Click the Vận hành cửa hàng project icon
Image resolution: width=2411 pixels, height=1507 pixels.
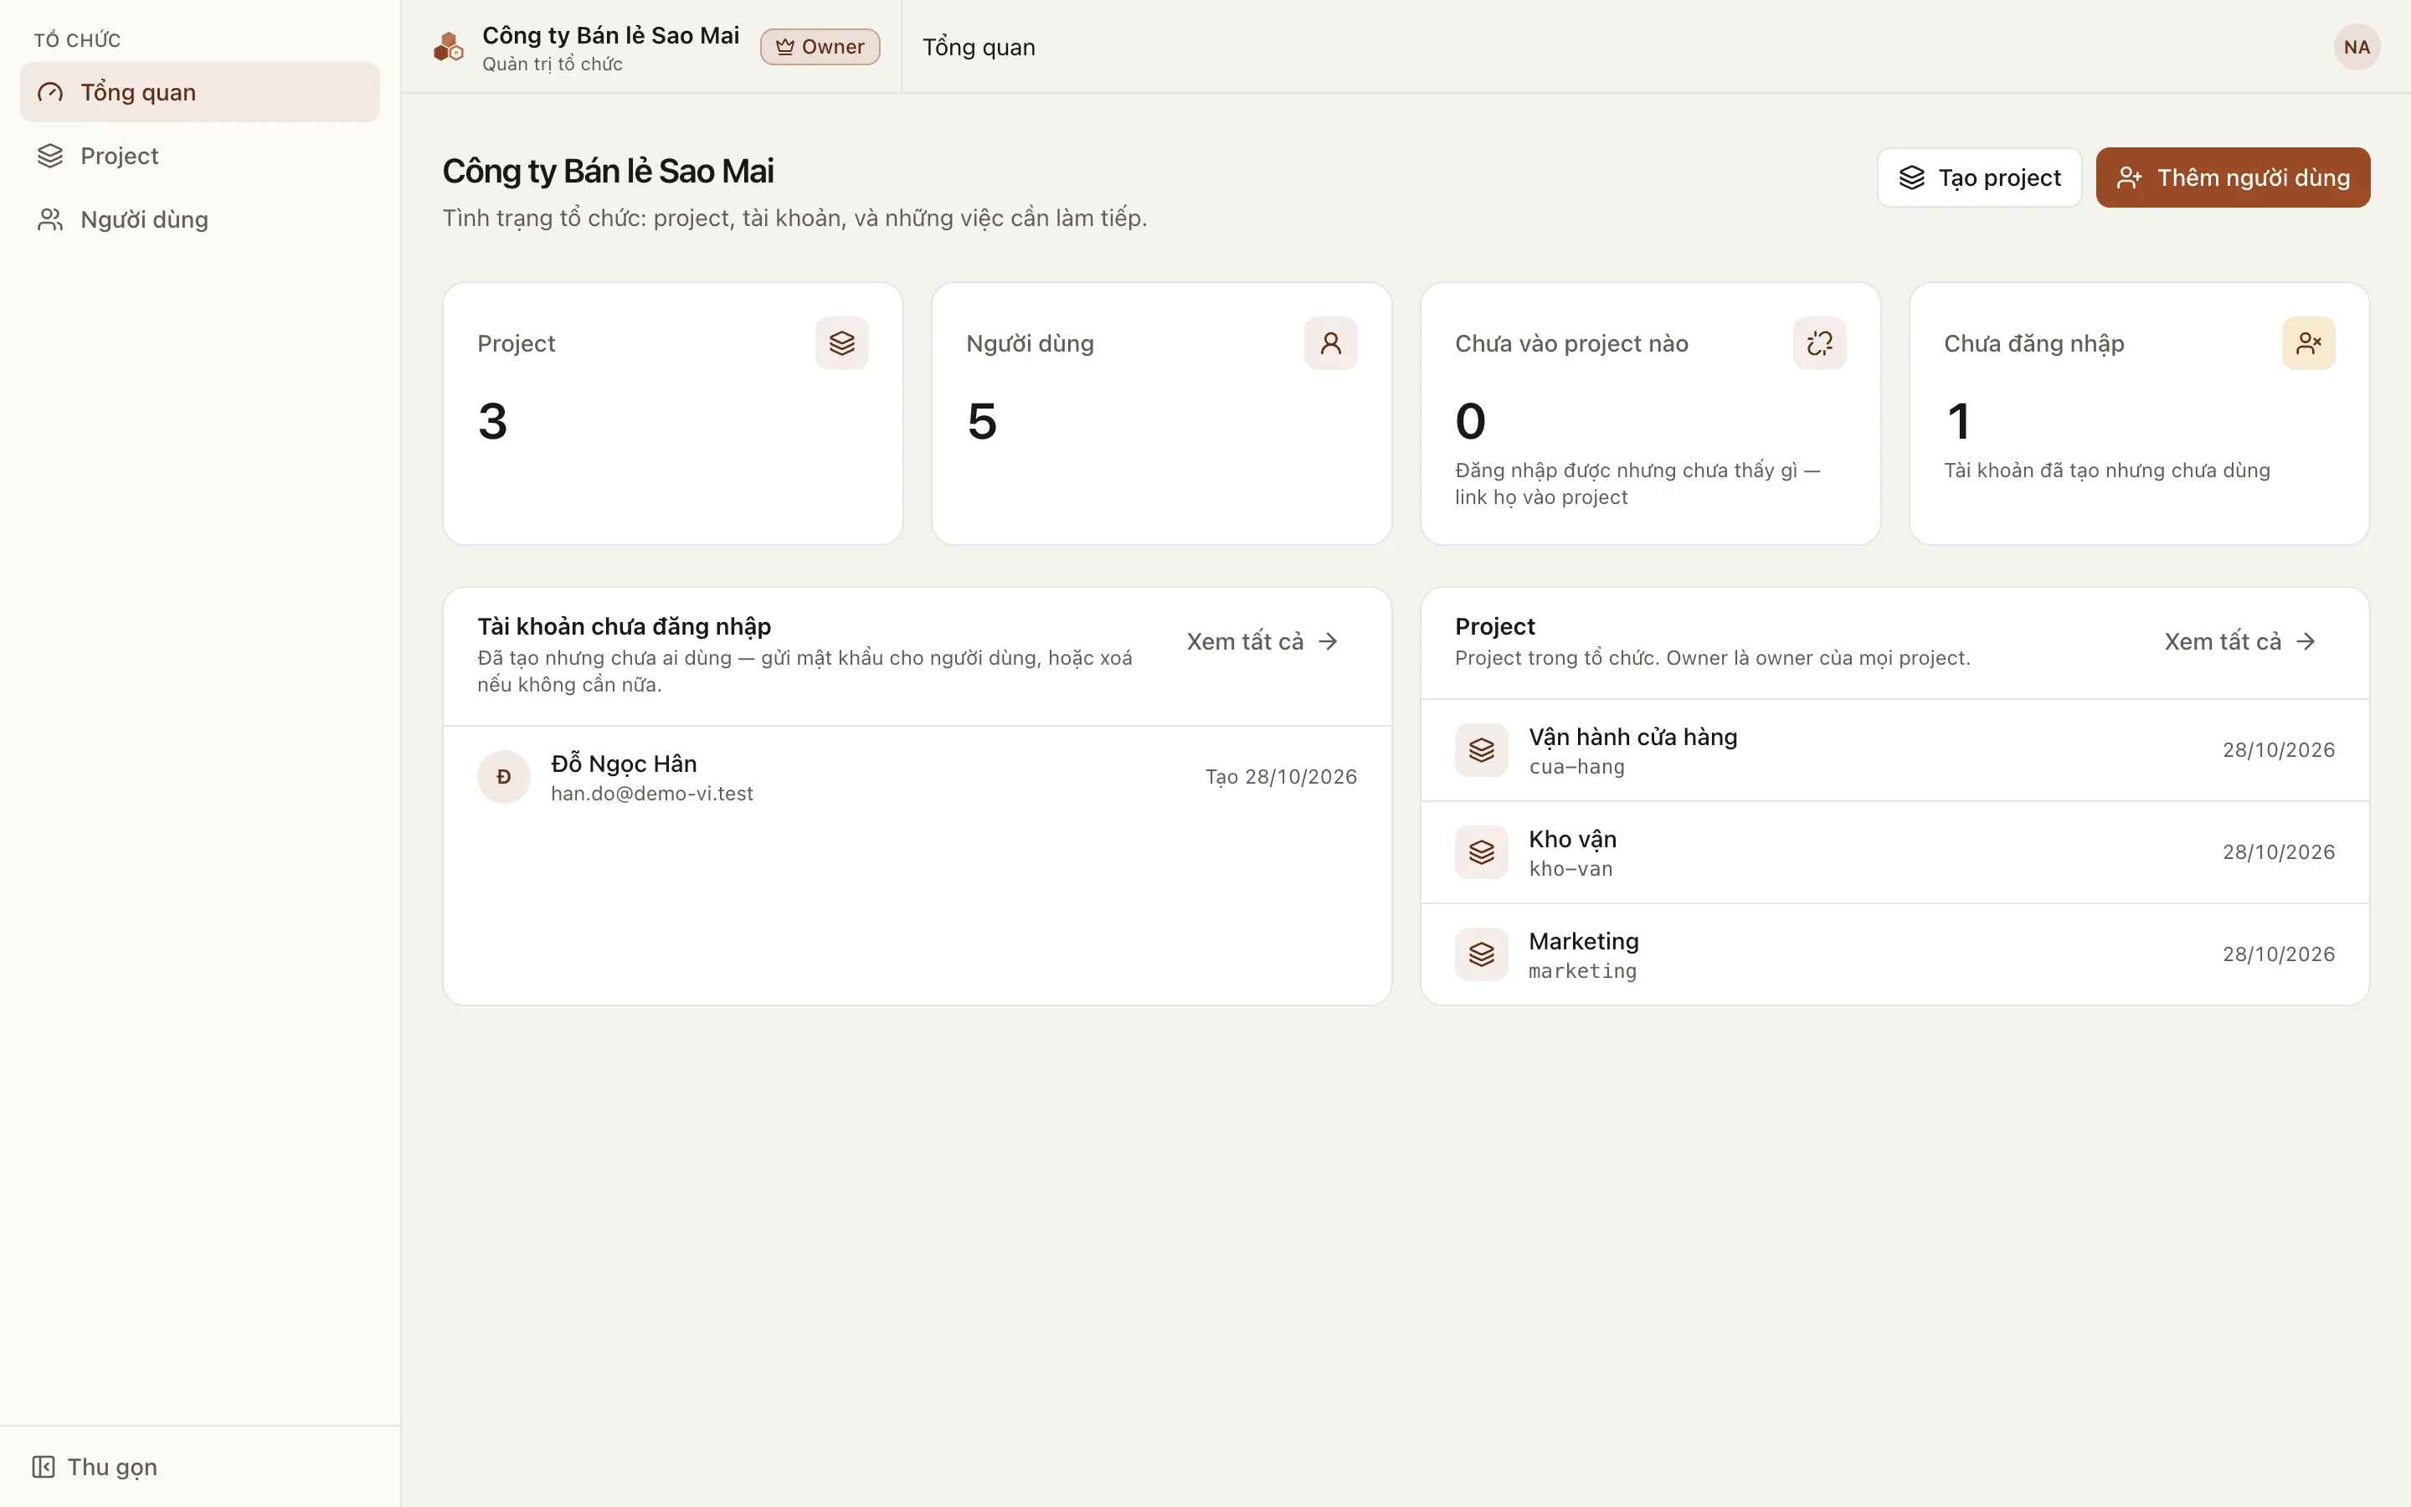click(x=1482, y=749)
